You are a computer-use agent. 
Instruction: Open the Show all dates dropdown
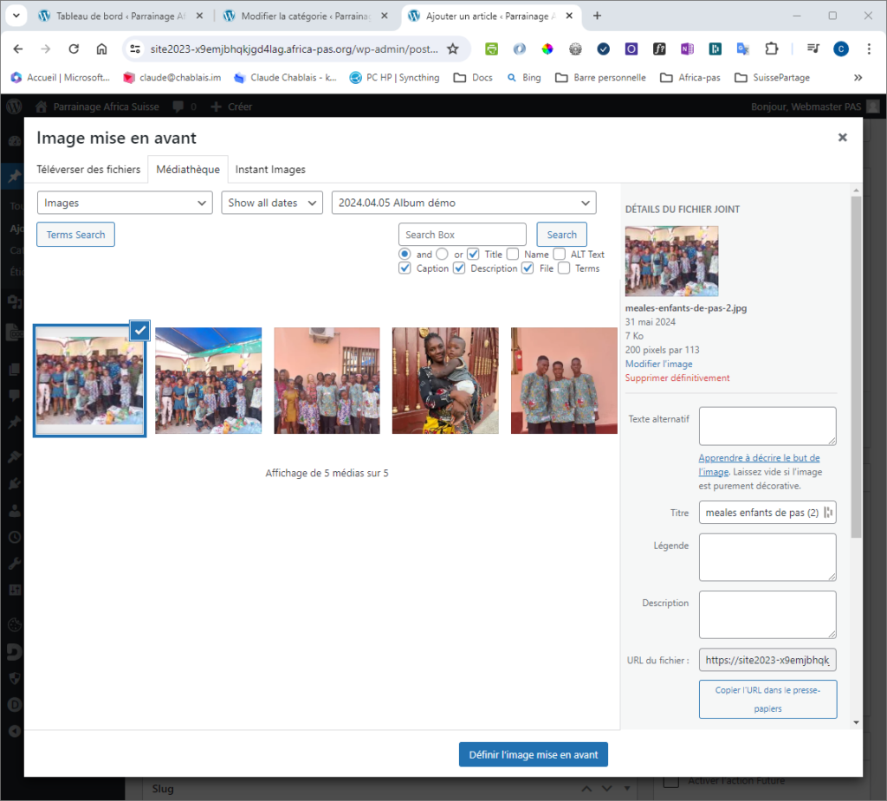(272, 203)
